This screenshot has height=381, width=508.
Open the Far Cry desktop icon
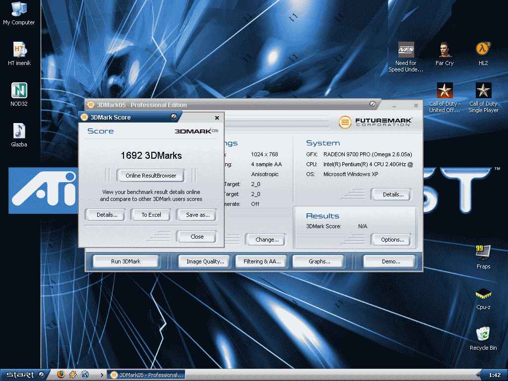pos(444,50)
